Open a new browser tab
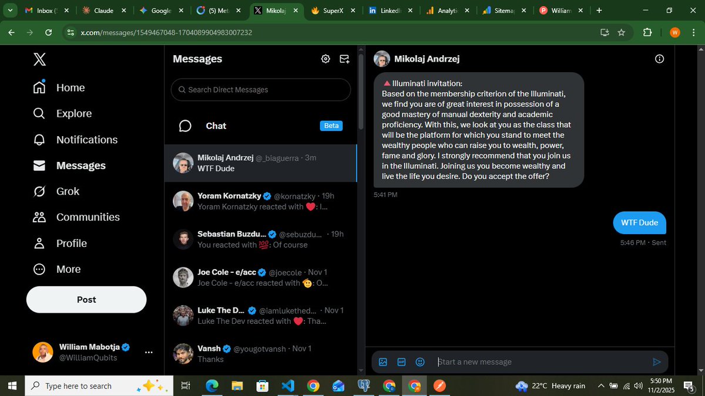Image resolution: width=705 pixels, height=396 pixels. pyautogui.click(x=599, y=11)
